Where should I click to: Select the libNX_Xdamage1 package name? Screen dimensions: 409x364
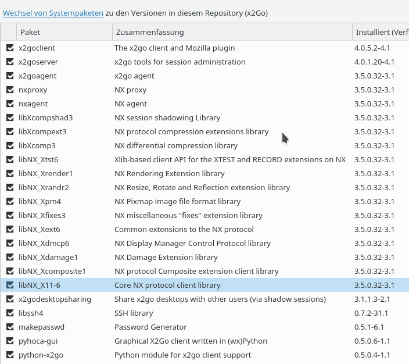pos(48,258)
